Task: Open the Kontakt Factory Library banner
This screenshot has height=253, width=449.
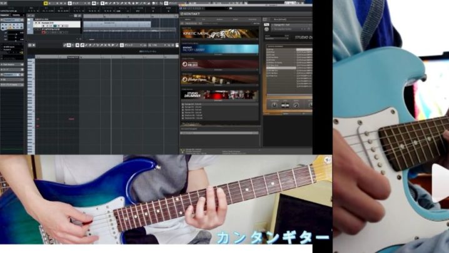Action: pos(219,49)
